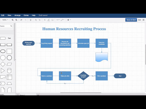Open the View menu

[x=9, y=15]
